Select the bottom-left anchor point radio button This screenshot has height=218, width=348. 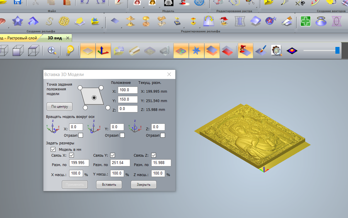(85, 108)
